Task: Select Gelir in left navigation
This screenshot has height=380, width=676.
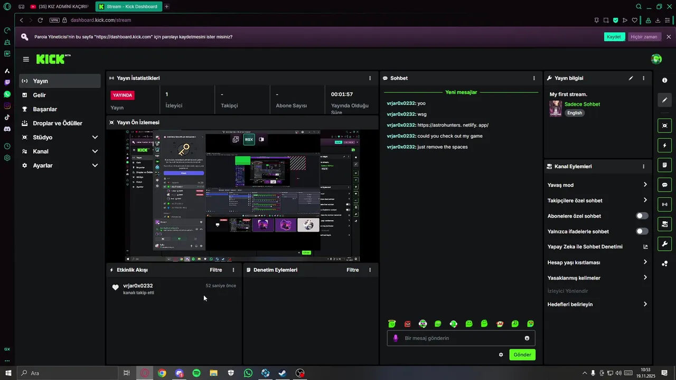Action: (60, 95)
